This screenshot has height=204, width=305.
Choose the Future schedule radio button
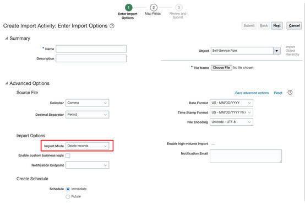pos(68,197)
